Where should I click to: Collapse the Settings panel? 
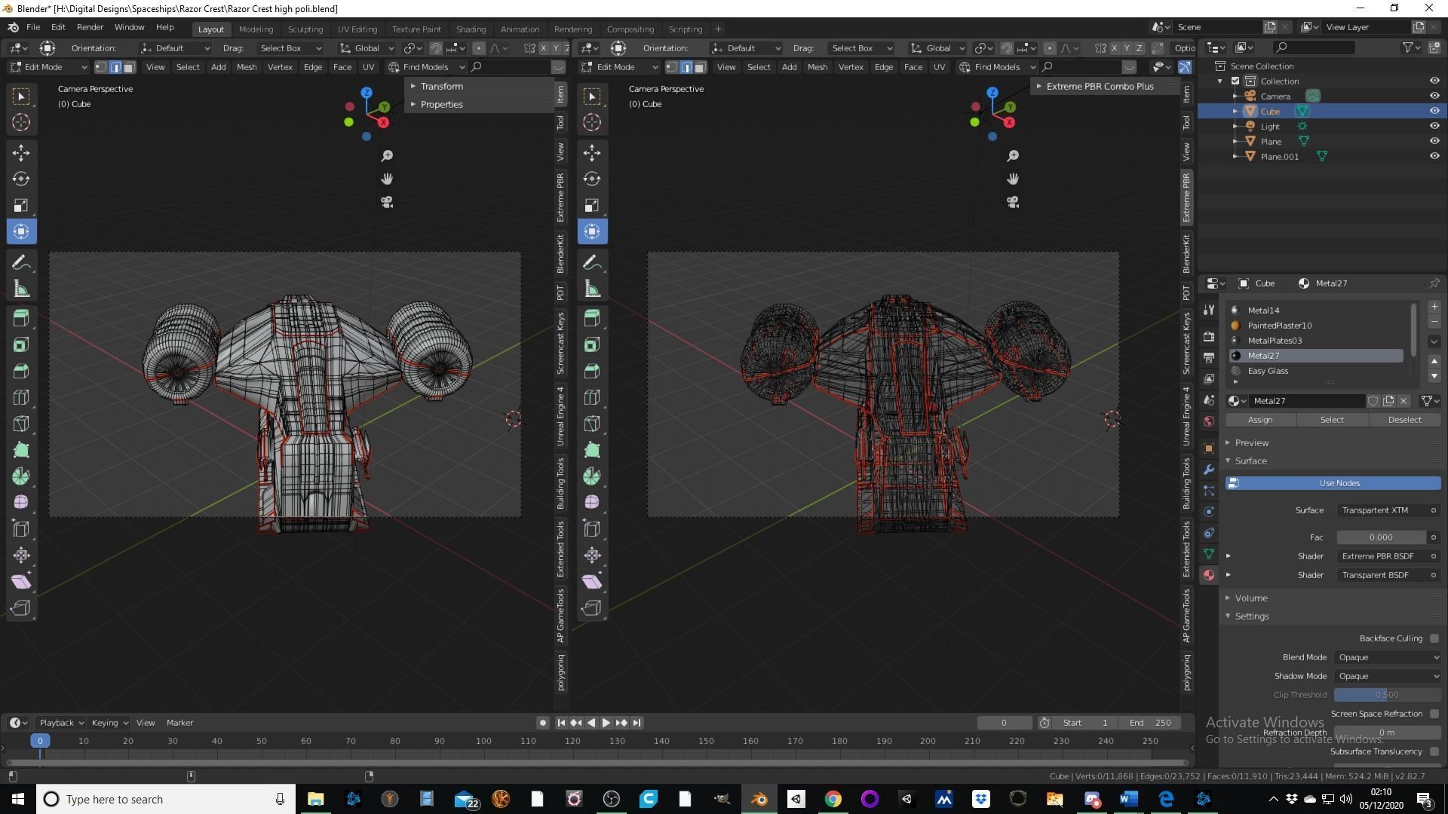pyautogui.click(x=1252, y=616)
